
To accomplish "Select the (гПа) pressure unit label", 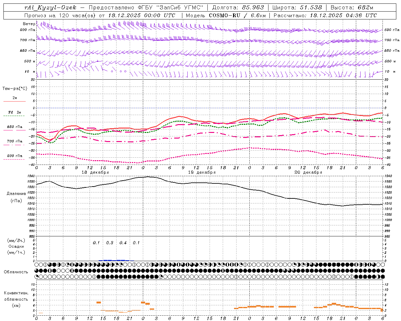I will point(16,201).
